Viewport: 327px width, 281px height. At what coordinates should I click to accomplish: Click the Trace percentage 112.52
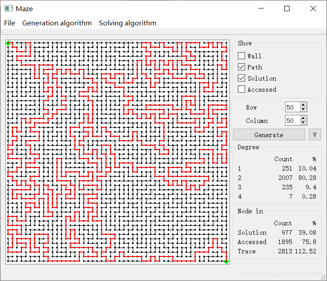306,252
